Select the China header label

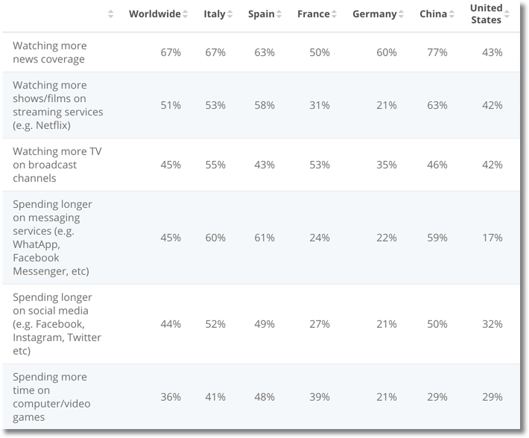point(433,14)
